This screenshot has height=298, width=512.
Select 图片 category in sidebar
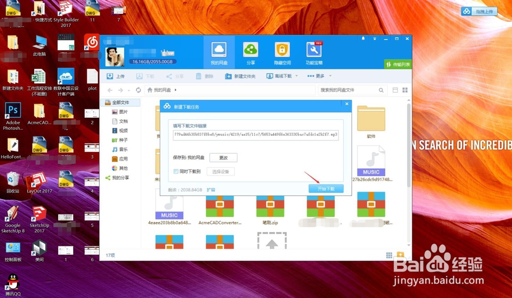coord(120,112)
